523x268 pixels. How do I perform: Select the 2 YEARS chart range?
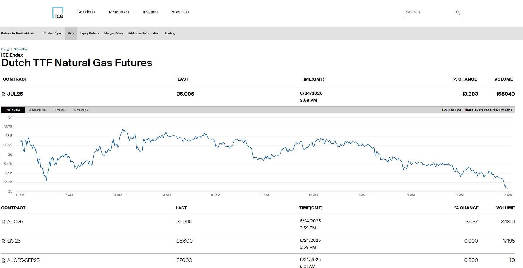81,110
